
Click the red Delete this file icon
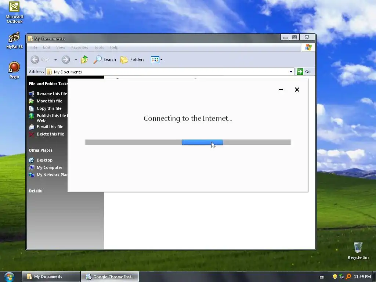pyautogui.click(x=32, y=134)
